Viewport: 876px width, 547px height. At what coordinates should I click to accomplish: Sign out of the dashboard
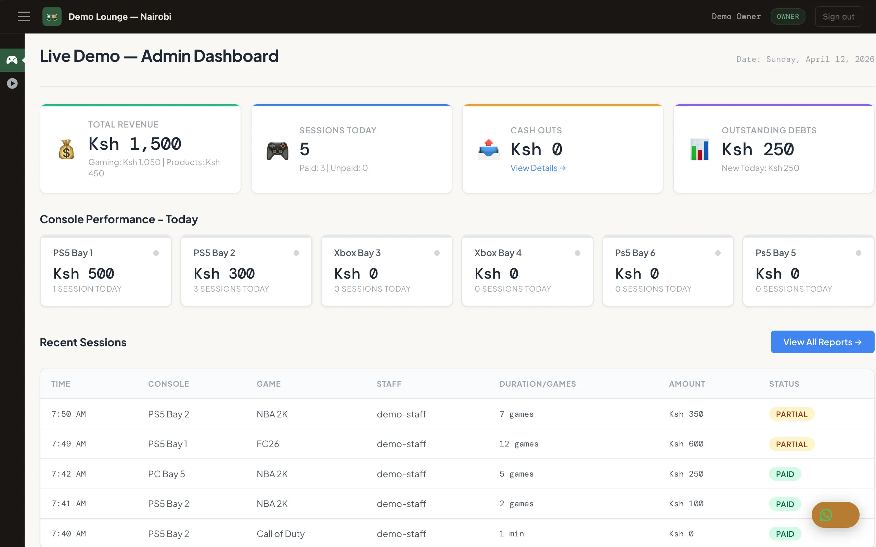pos(838,16)
